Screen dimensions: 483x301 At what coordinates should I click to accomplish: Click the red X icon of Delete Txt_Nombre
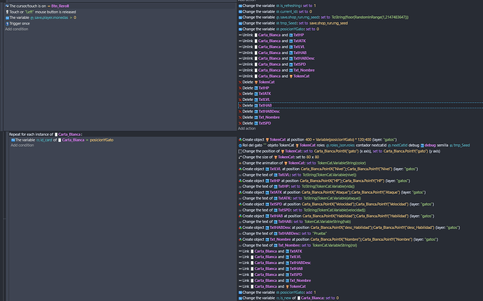(x=240, y=117)
